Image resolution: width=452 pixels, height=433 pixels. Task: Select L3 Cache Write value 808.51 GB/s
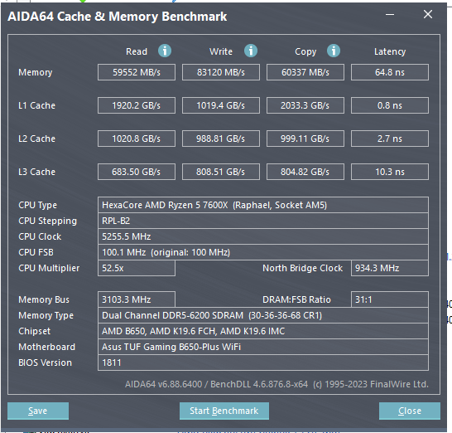click(x=221, y=172)
